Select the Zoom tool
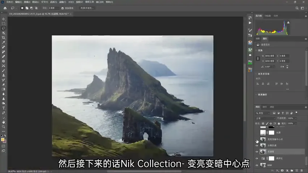 pos(4,127)
